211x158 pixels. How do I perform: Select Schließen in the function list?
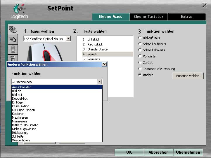pyautogui.click(x=57, y=136)
